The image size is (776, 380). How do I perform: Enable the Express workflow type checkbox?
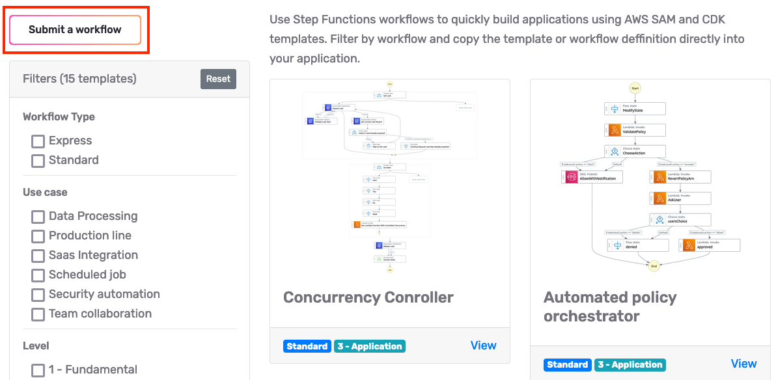pyautogui.click(x=38, y=141)
